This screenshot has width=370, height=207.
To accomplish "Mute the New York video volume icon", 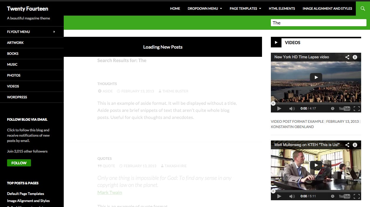I will coord(292,109).
